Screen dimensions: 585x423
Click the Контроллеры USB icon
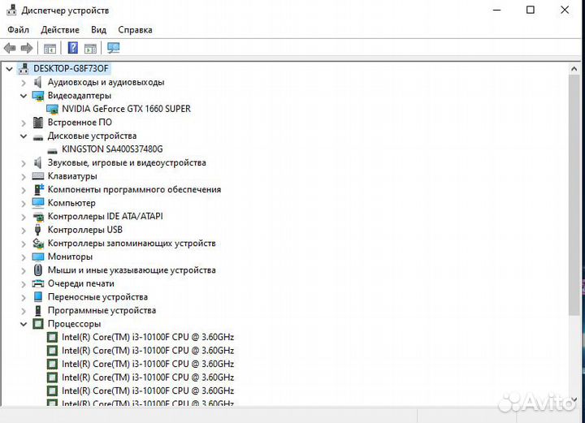pos(38,230)
